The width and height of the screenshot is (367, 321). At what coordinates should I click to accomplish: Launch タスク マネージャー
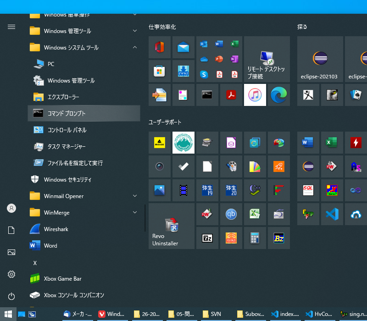click(84, 146)
